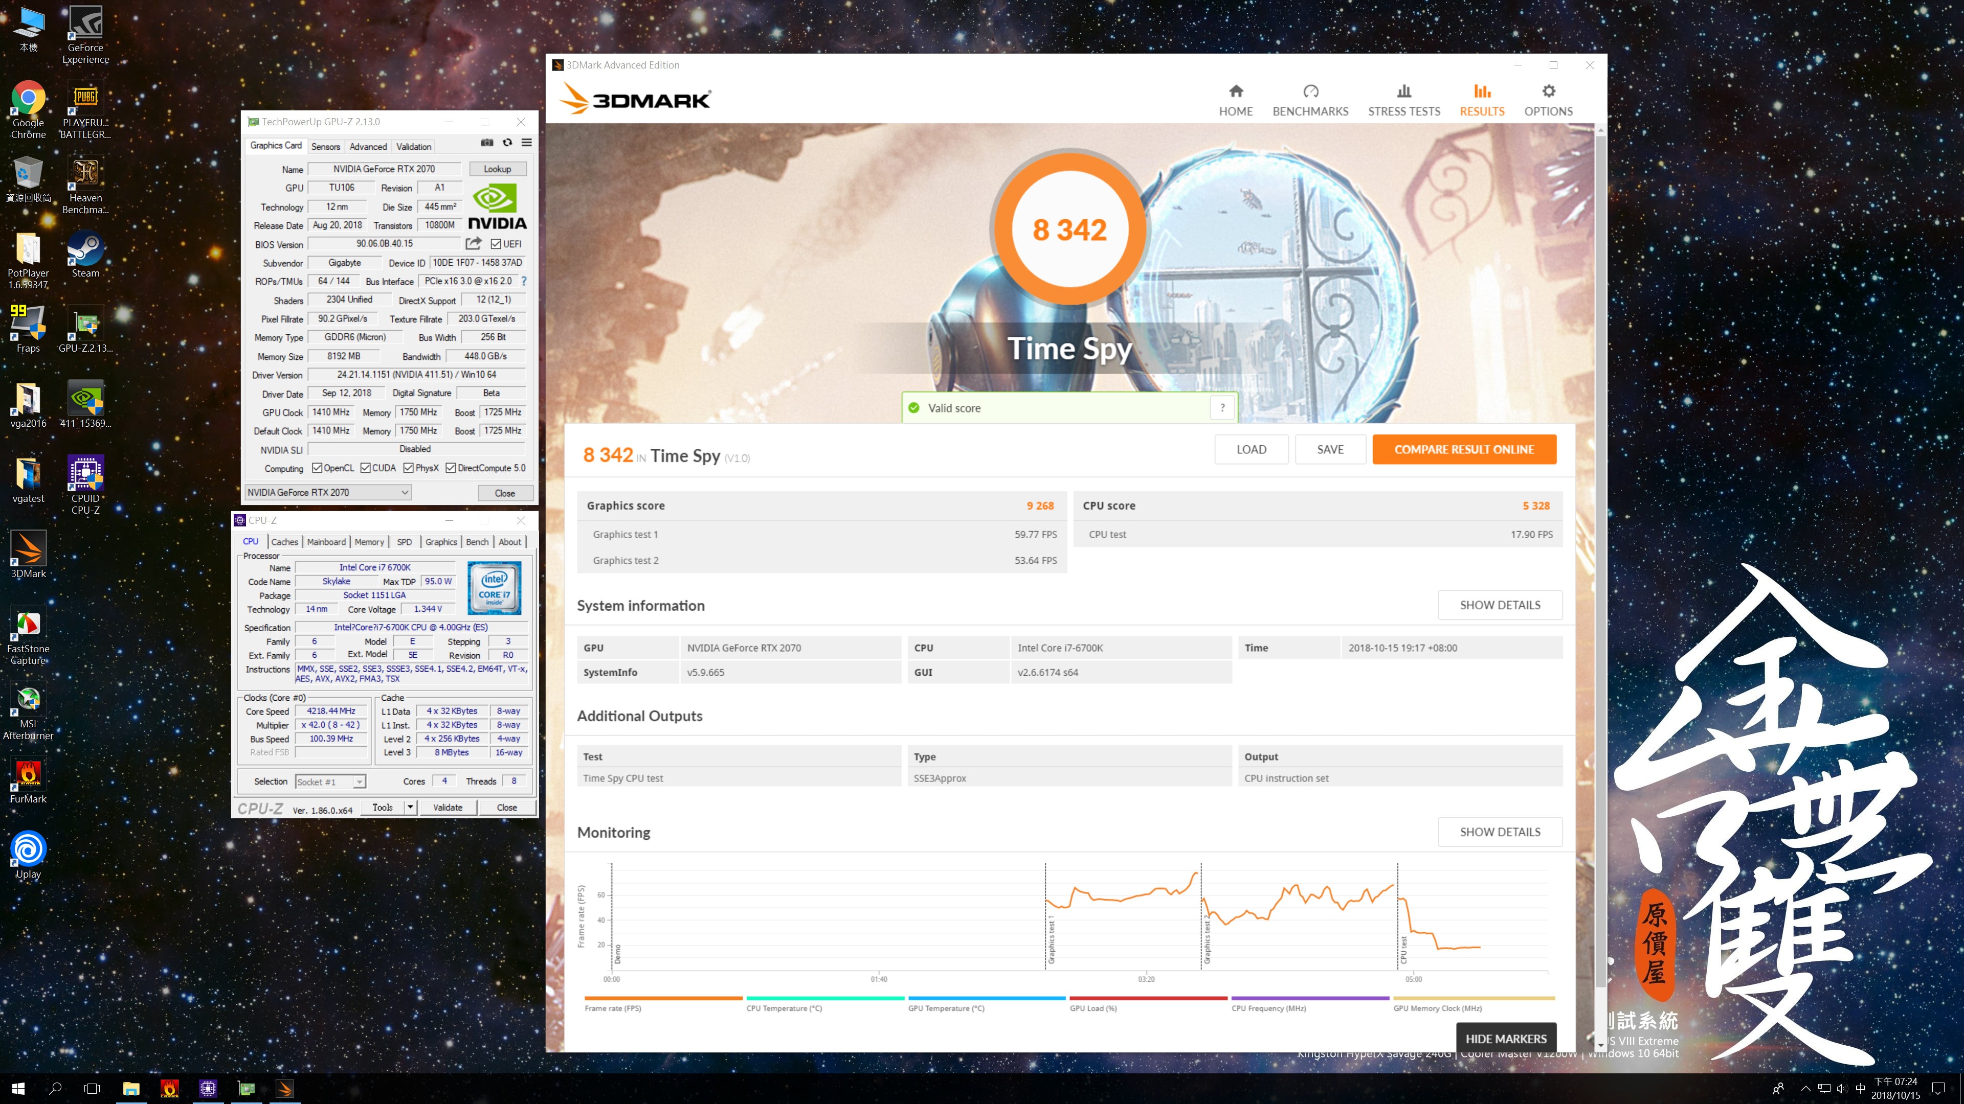Click the Valid score question mark button
The image size is (1964, 1104).
1222,408
